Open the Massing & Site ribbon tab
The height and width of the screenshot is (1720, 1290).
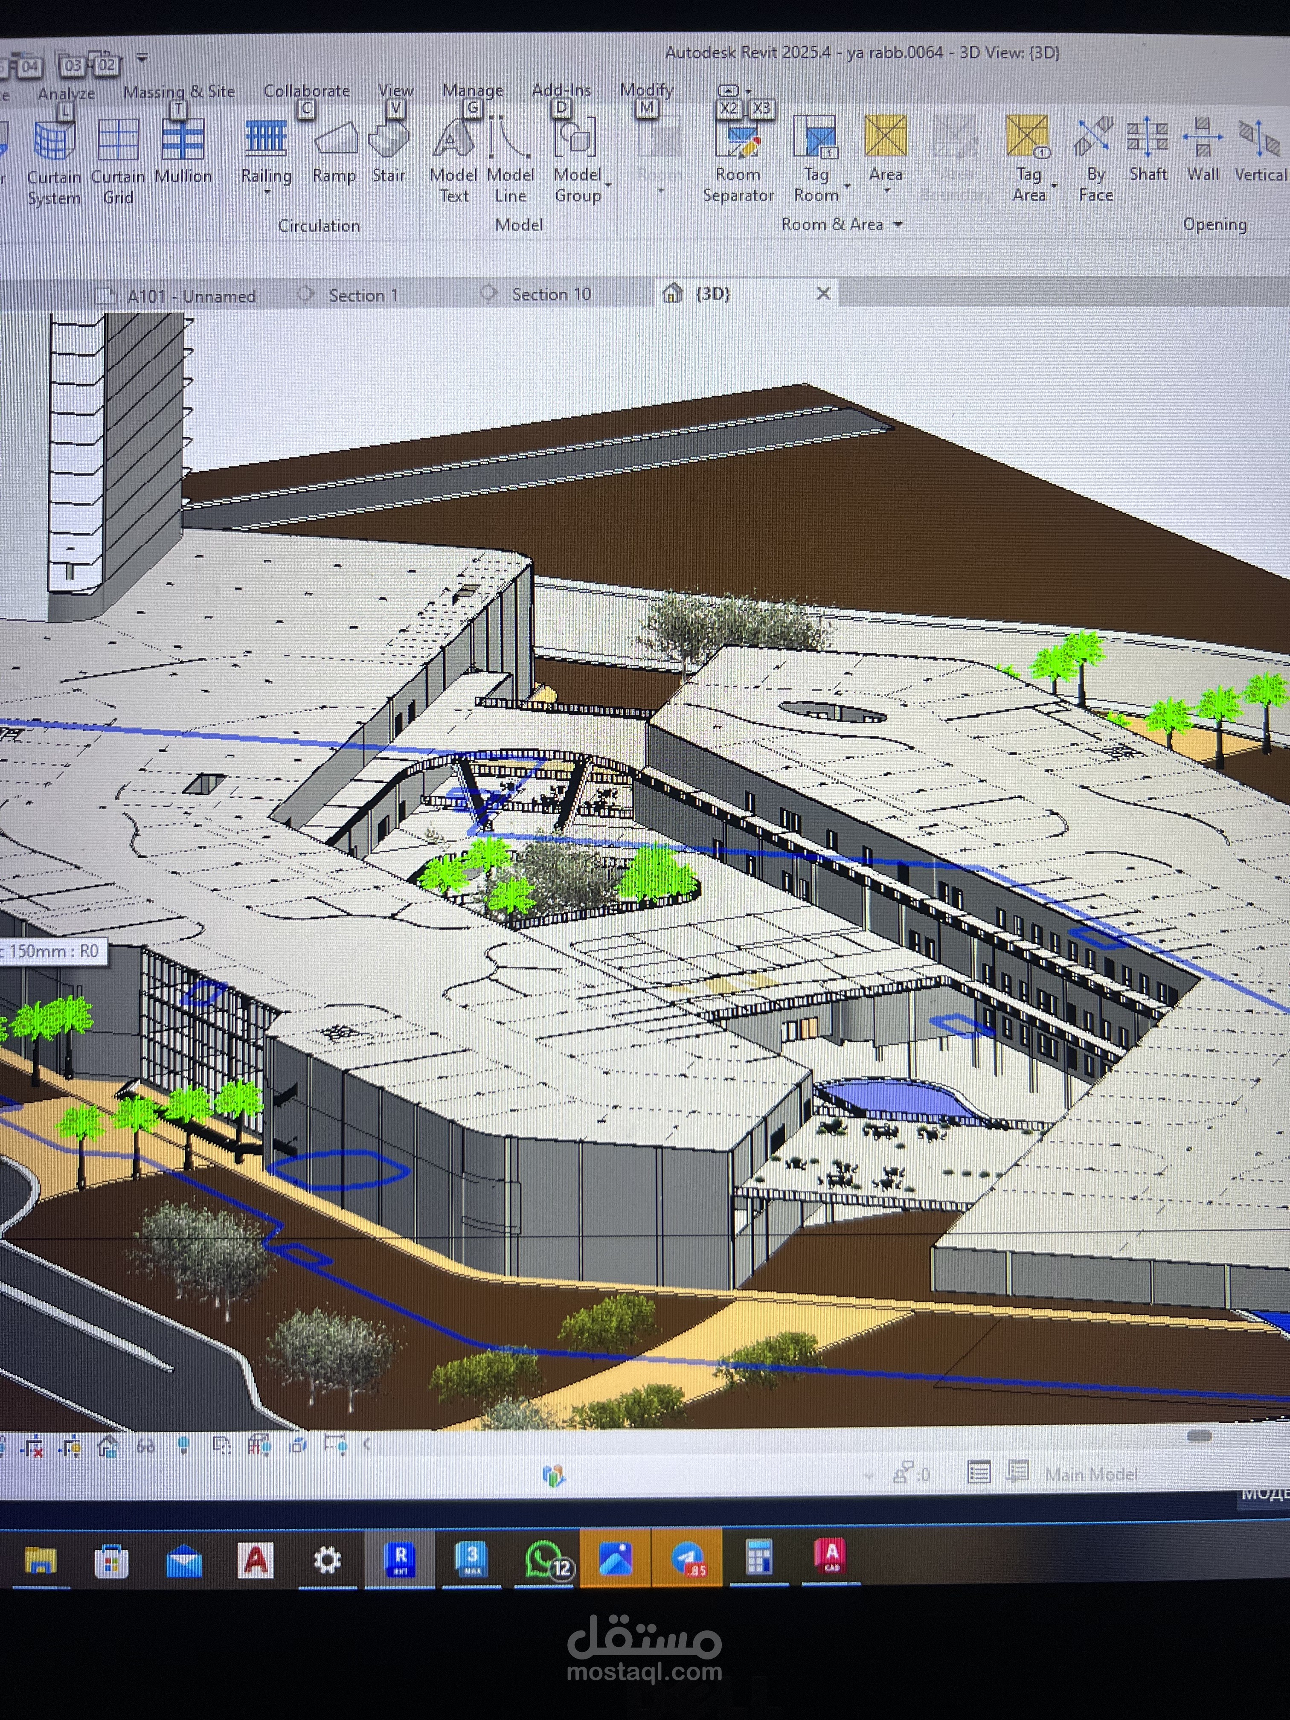[x=179, y=91]
